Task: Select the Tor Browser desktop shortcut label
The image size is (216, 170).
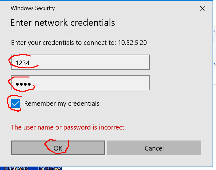Action: [49, 168]
